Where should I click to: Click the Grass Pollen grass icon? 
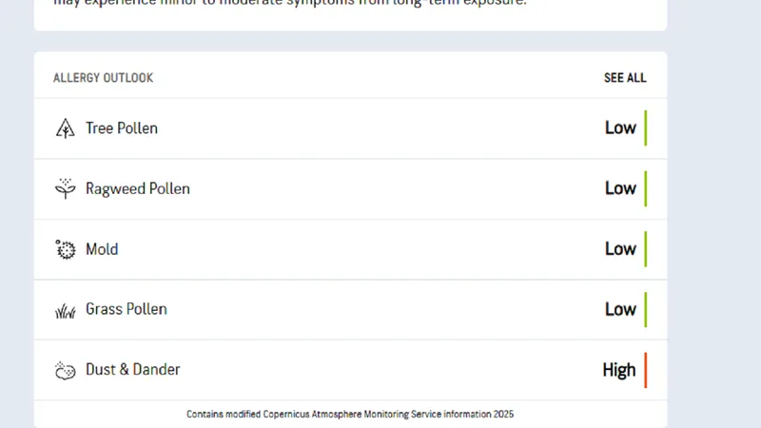click(x=65, y=311)
